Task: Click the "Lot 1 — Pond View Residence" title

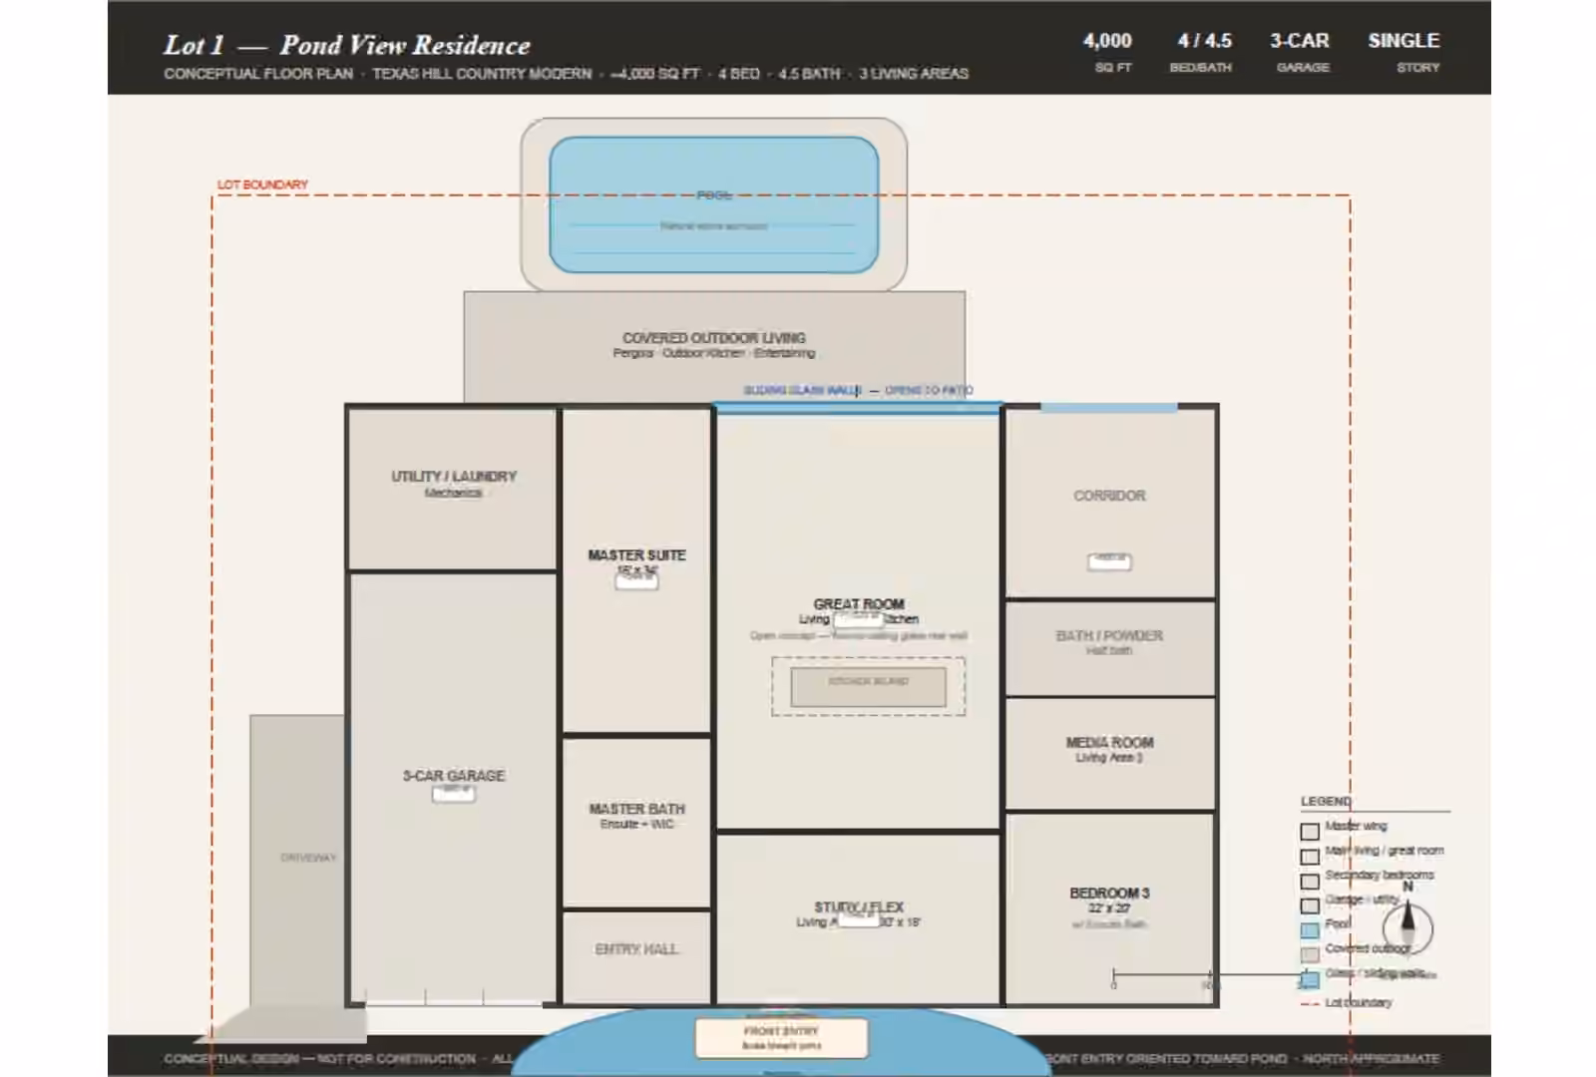Action: click(347, 45)
